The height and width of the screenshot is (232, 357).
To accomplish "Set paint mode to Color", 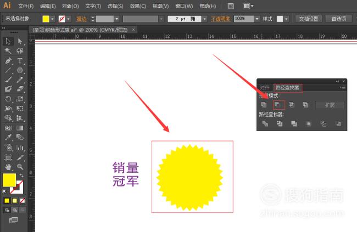I will coord(7,201).
